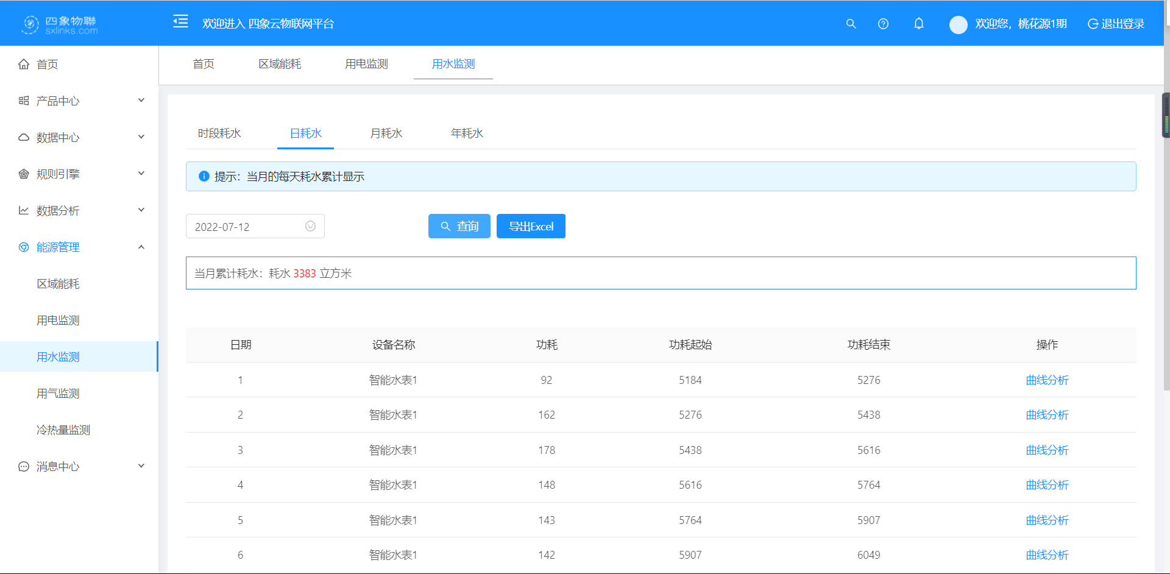Open help via the question mark icon
1170x574 pixels.
click(x=883, y=24)
